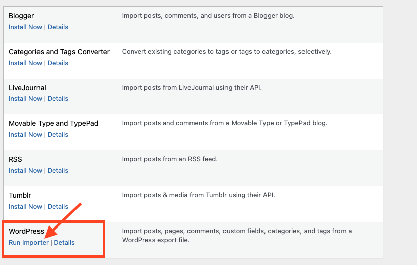This screenshot has height=265, width=417.
Task: Click the WordPress importer title text
Action: tap(26, 232)
